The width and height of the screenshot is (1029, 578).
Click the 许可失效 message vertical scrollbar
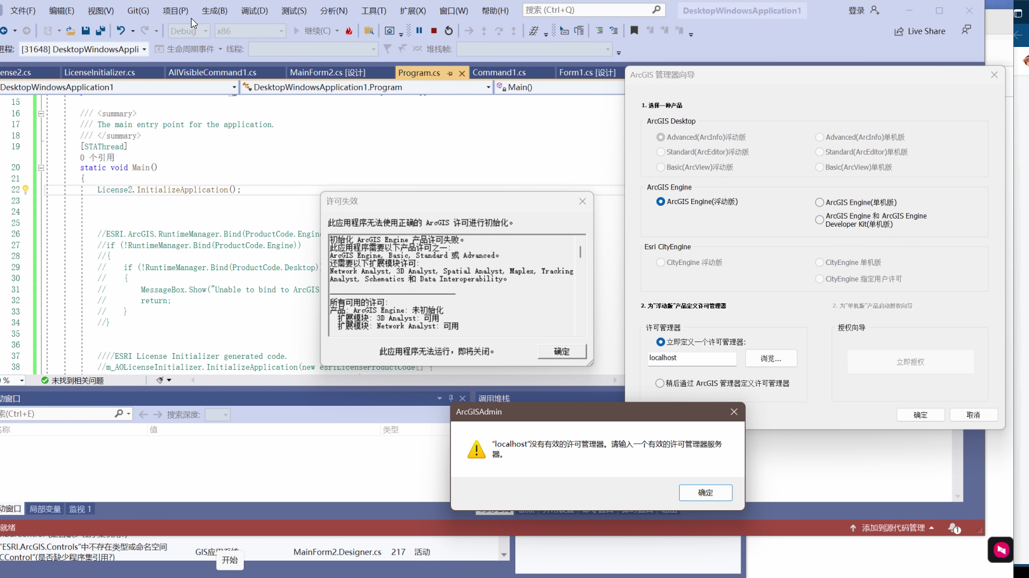click(x=580, y=284)
